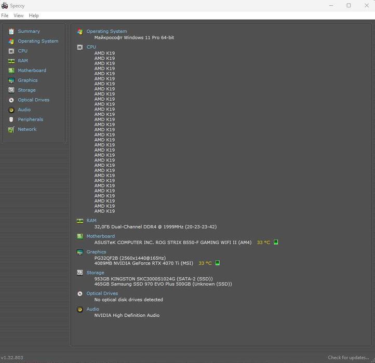Maximize the Speccy window
Viewport: 375px width, 363px height.
[349, 5]
